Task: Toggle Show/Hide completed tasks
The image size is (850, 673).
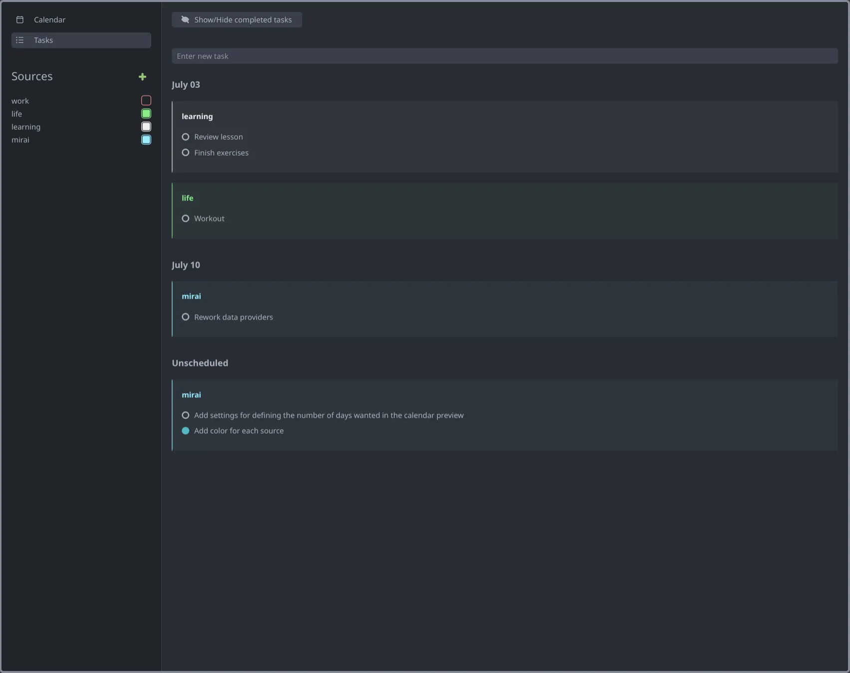Action: [x=237, y=20]
